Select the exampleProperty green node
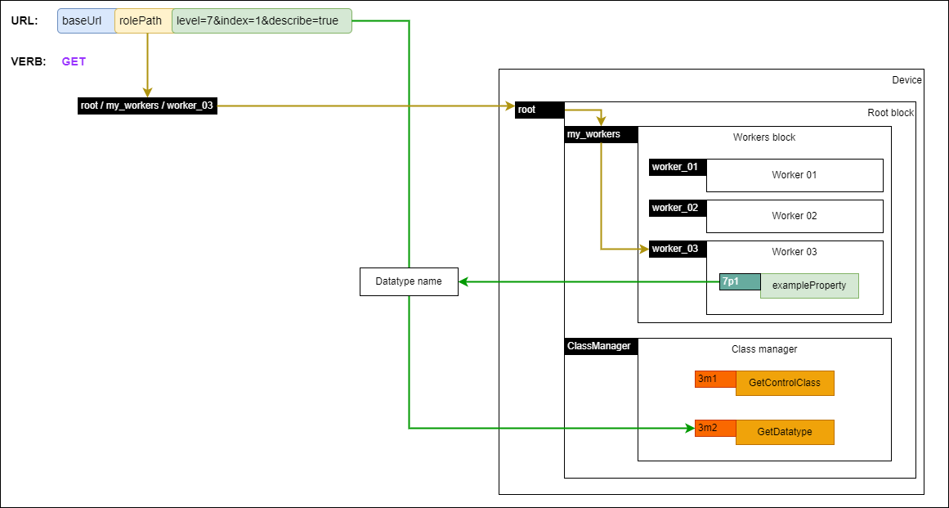The image size is (949, 508). 809,285
